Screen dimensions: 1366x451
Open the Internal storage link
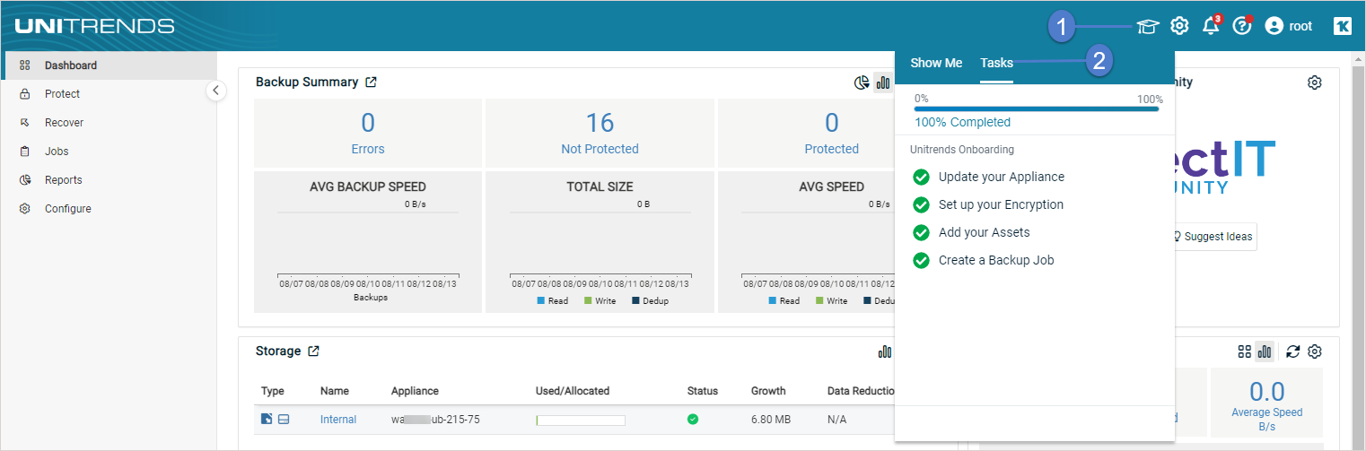click(x=338, y=420)
